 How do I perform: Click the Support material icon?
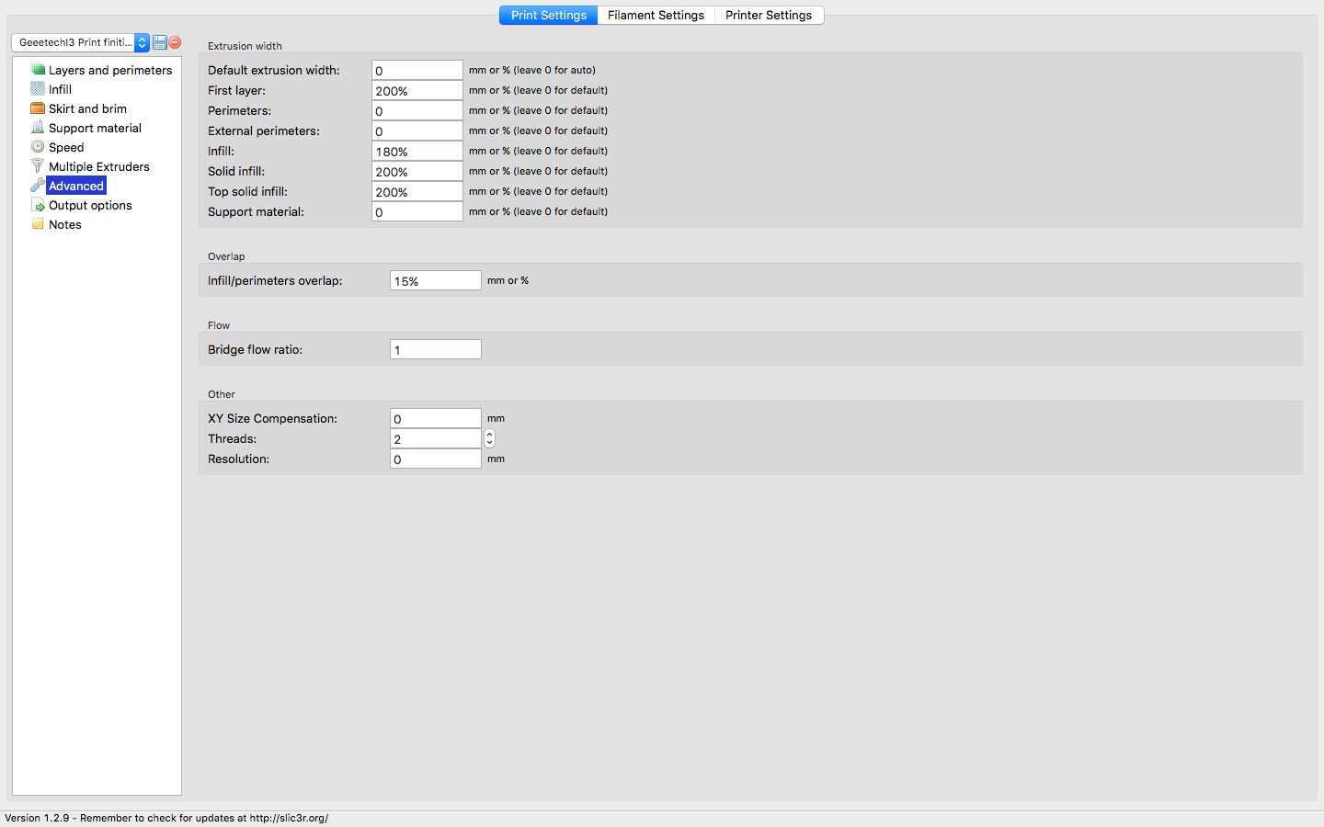[38, 128]
